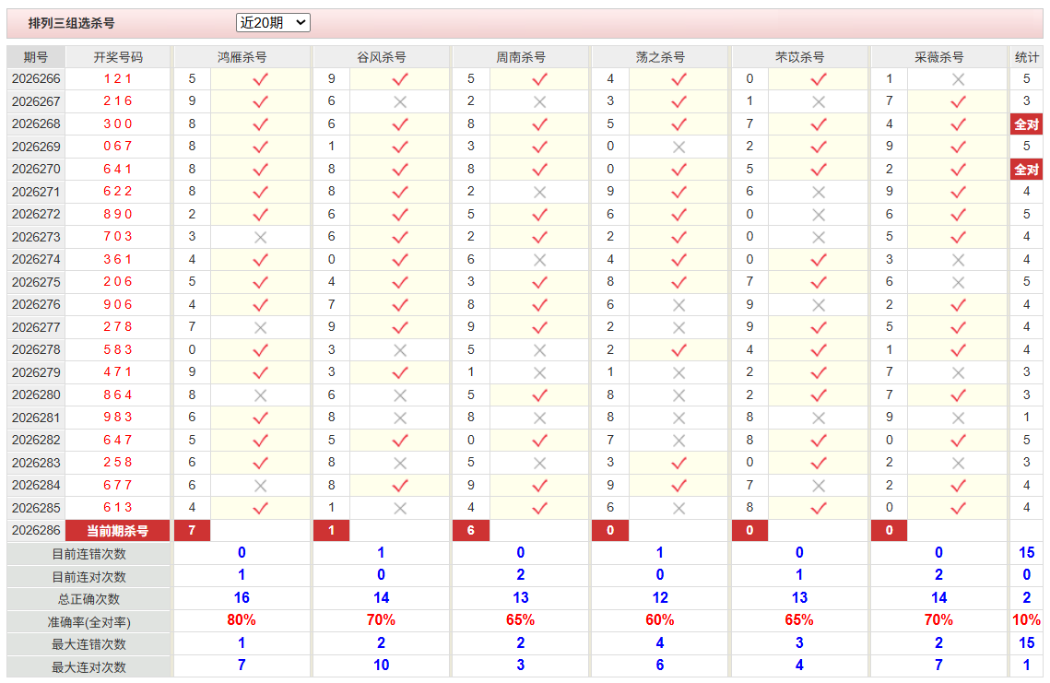
Task: Select the 采薇杀号 column header
Action: tap(938, 57)
